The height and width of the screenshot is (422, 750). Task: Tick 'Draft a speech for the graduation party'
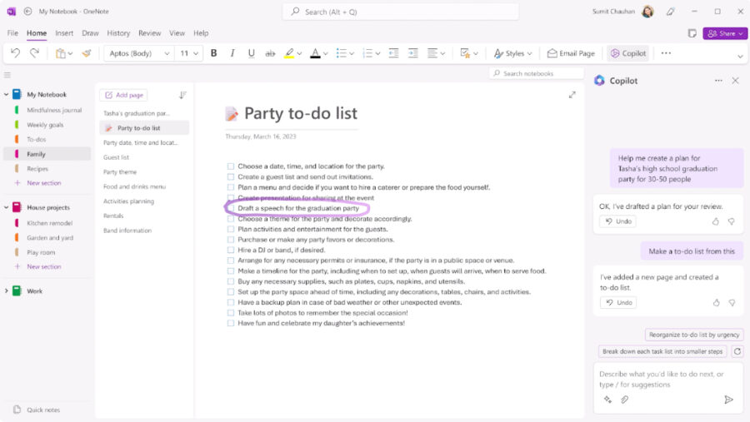(231, 208)
